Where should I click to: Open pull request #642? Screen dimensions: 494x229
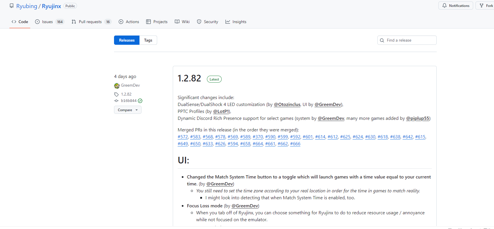[x=408, y=137]
